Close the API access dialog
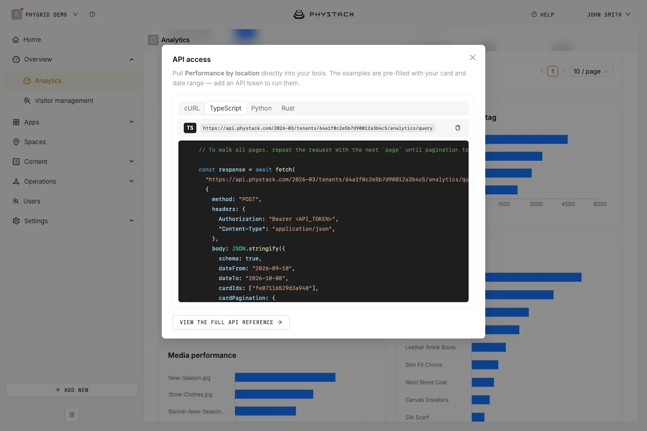Viewport: 647px width, 431px height. coord(472,57)
